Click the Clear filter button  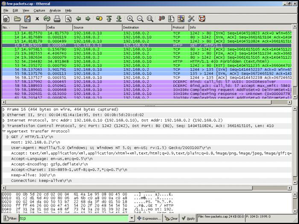[x=172, y=218]
